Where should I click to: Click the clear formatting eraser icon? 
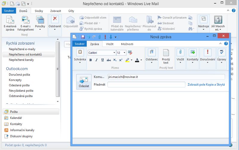(x=130, y=52)
